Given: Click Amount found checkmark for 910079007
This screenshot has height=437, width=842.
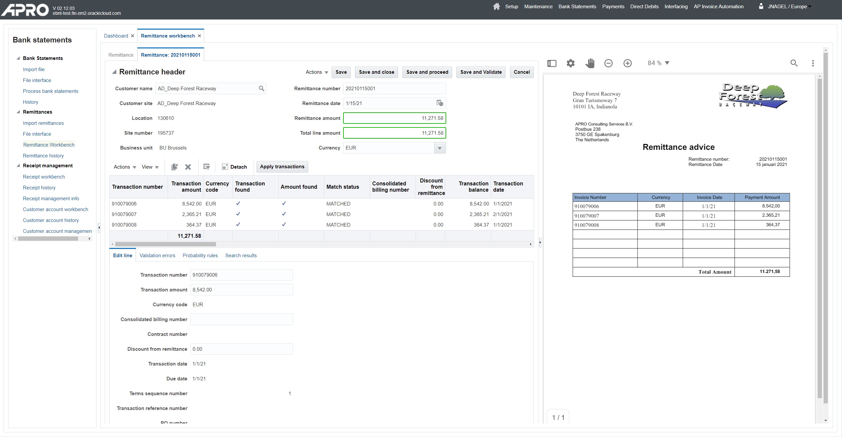Looking at the screenshot, I should pos(284,214).
